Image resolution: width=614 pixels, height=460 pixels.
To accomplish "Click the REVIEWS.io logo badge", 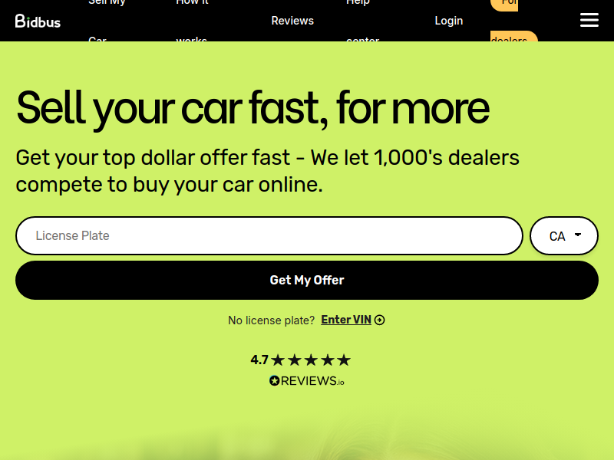I will (306, 380).
